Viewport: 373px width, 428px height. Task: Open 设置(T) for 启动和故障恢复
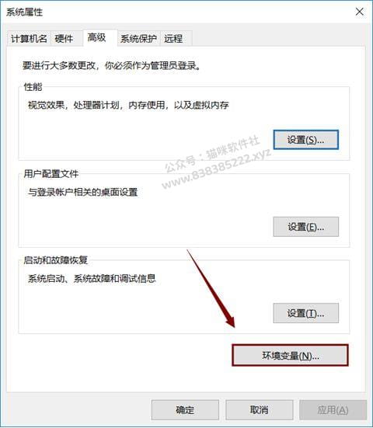[306, 313]
